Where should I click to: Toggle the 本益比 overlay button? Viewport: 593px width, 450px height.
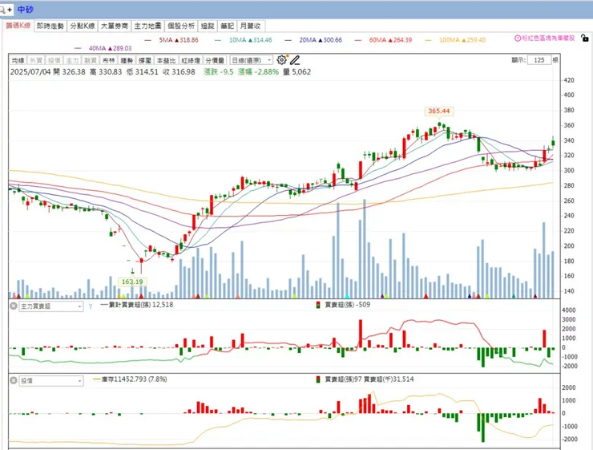pyautogui.click(x=166, y=60)
